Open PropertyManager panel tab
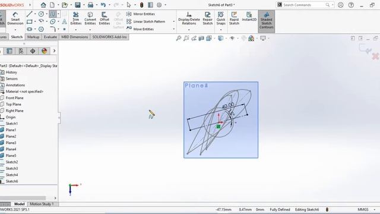This screenshot has width=380, height=214. click(x=9, y=51)
